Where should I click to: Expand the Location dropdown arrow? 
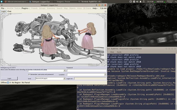[105, 74]
